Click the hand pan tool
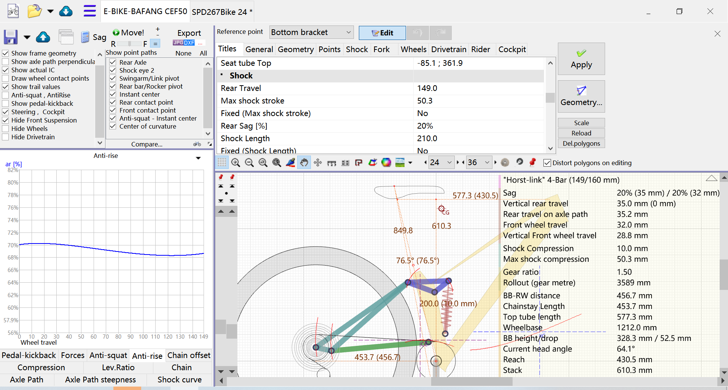728x390 pixels. tap(304, 162)
